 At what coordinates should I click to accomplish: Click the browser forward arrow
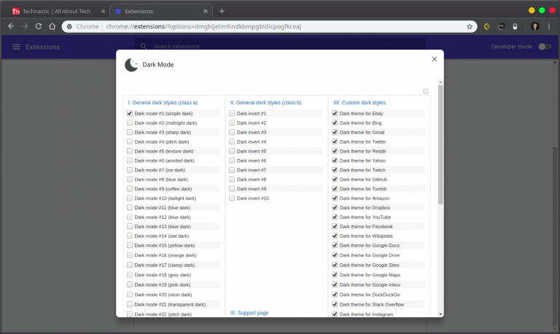pos(25,26)
